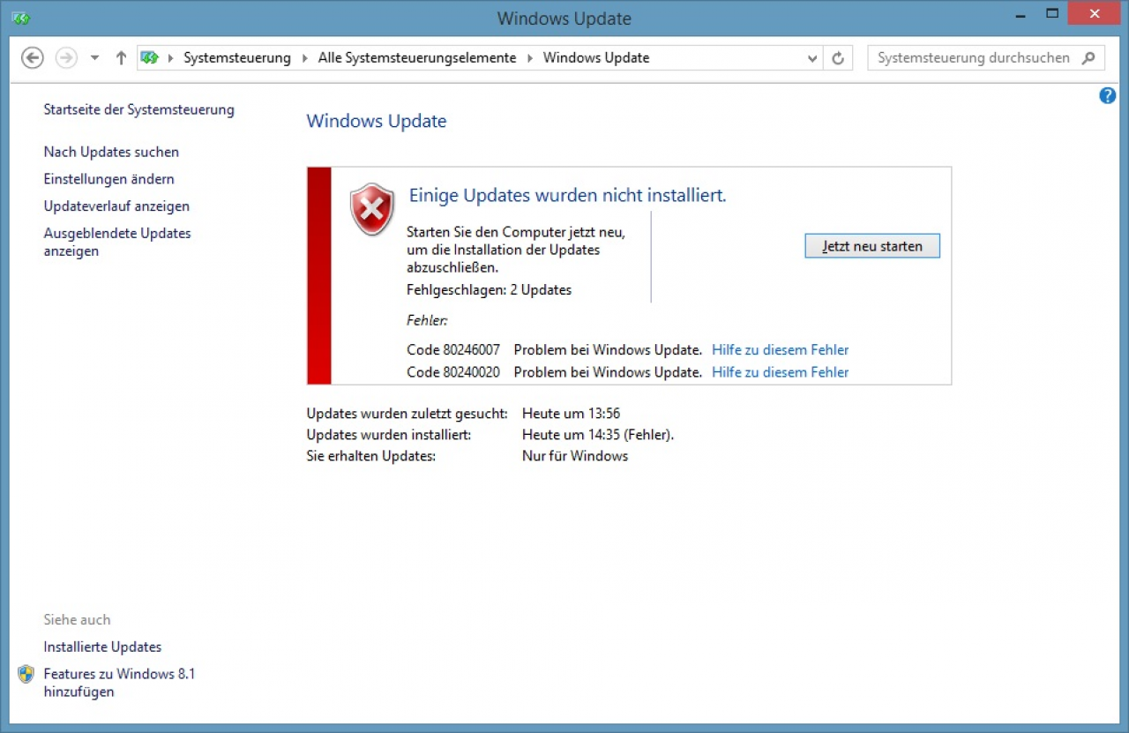Go up one level with Up arrow
The image size is (1129, 733).
[122, 58]
